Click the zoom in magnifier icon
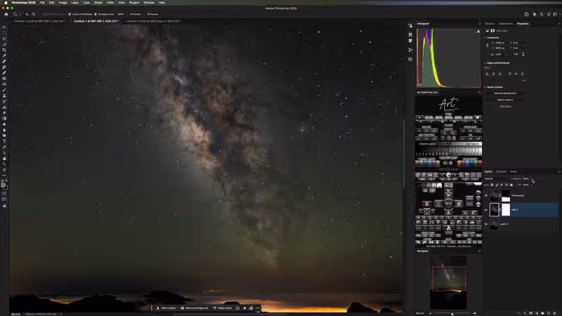Viewport: 562px width, 316px height. click(27, 14)
